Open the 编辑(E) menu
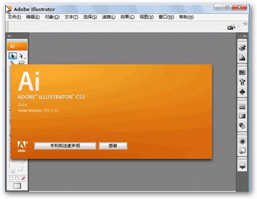257x199 pixels. (x=33, y=17)
